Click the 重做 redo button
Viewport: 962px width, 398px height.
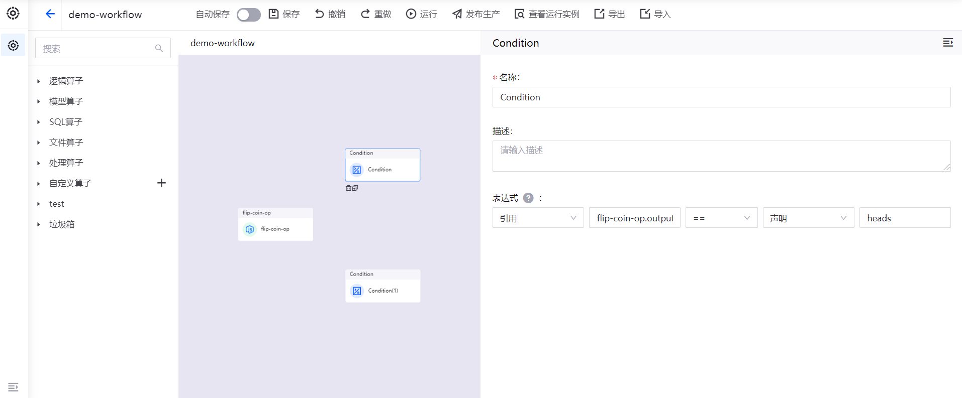(376, 14)
